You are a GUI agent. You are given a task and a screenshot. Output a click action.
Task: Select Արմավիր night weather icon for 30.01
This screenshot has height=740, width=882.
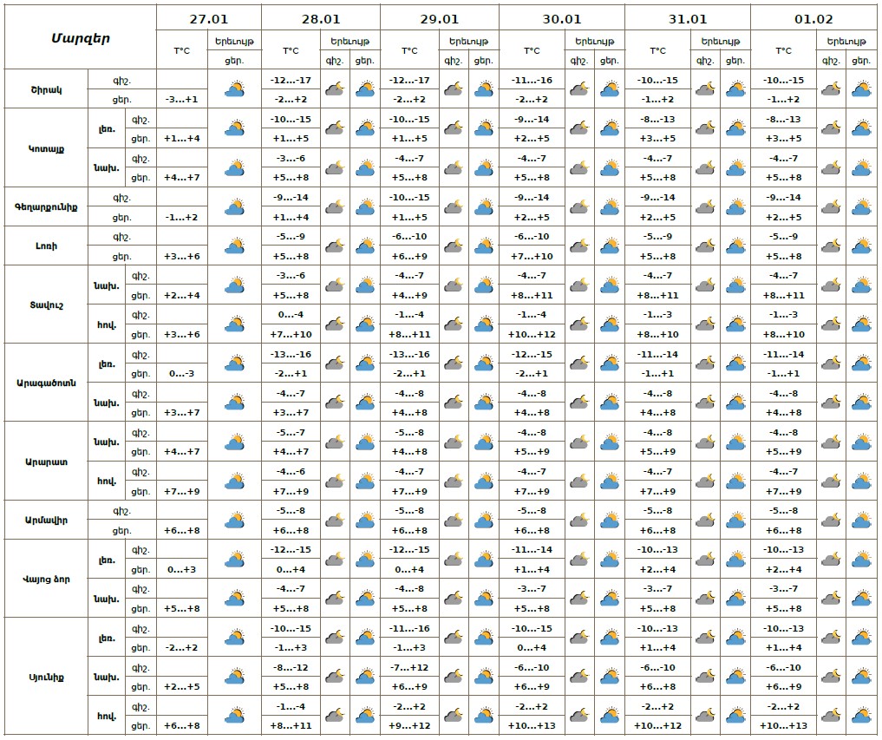point(578,521)
